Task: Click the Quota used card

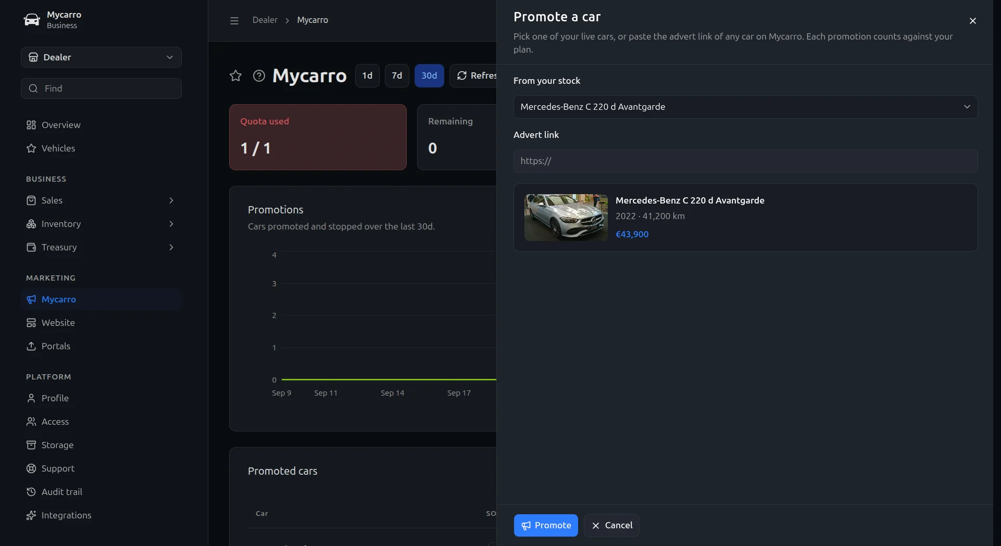Action: (x=318, y=137)
